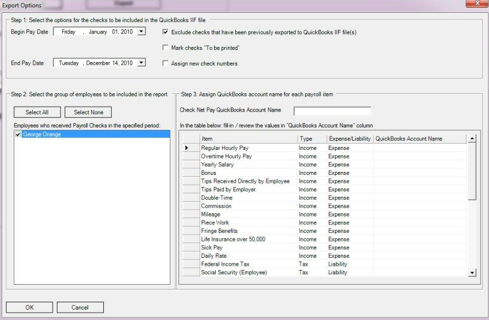Click table scrollbar up arrow

[x=472, y=139]
